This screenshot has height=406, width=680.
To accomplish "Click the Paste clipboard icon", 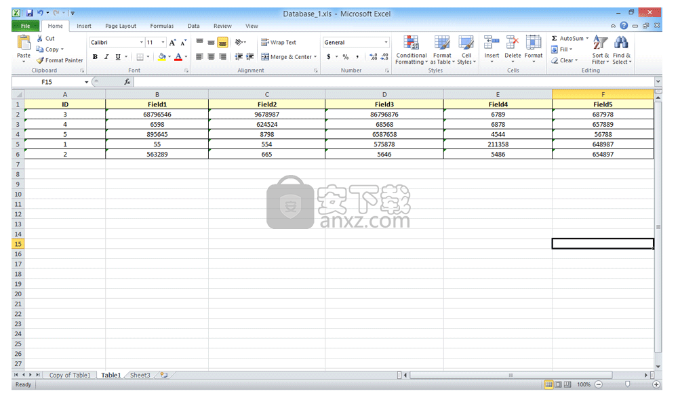I will 24,43.
